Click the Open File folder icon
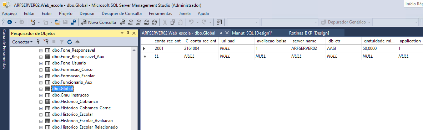Image resolution: width=423 pixels, height=130 pixels. click(57, 22)
